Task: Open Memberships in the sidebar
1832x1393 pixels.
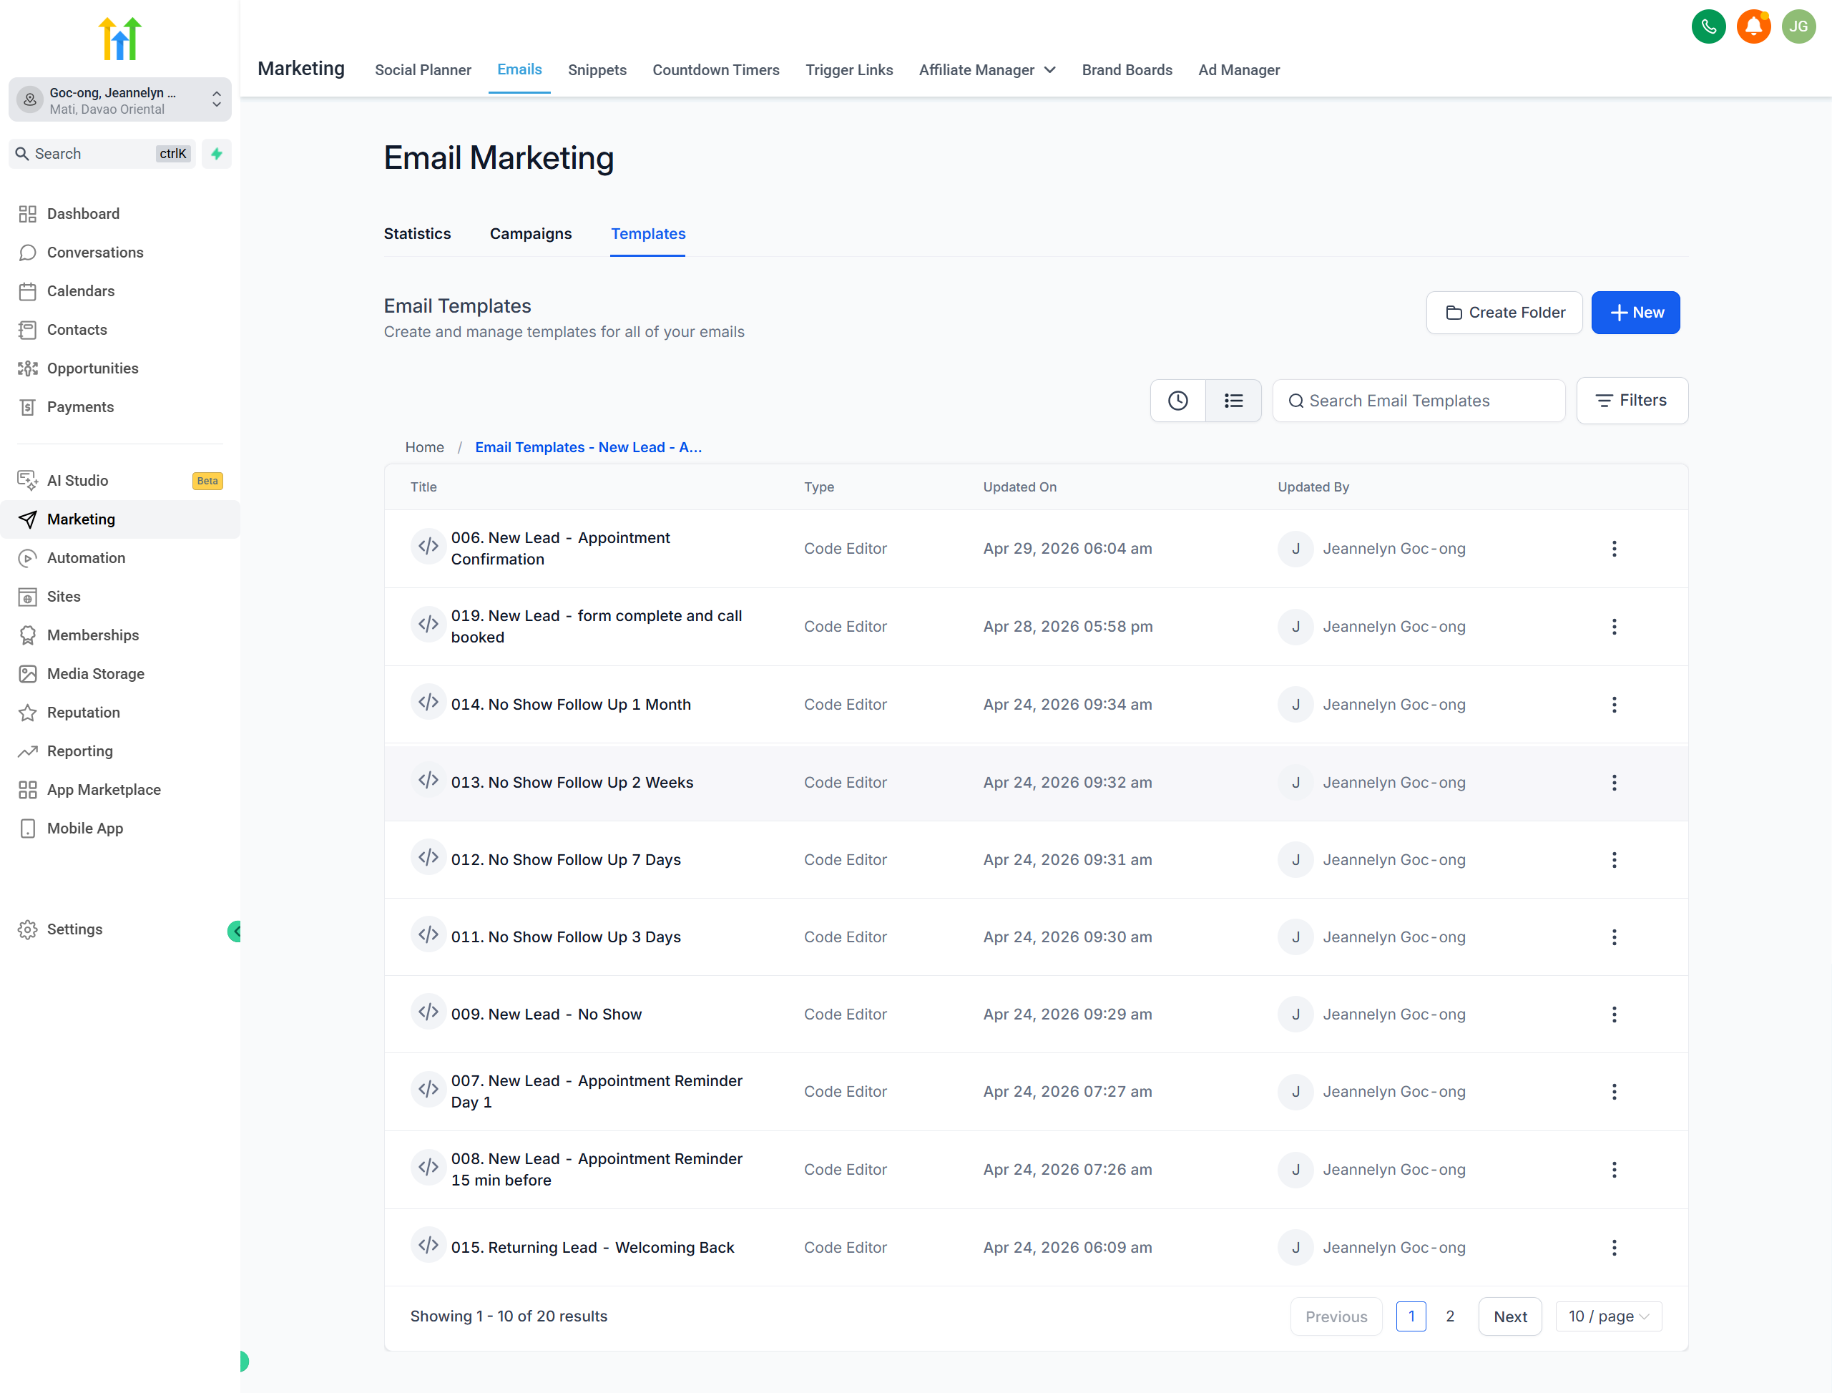Action: [x=120, y=635]
